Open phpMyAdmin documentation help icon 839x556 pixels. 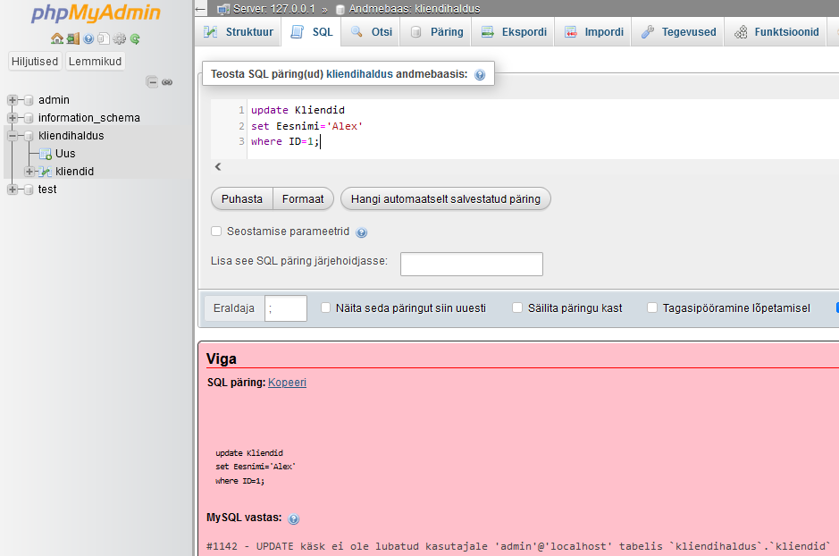coord(88,38)
